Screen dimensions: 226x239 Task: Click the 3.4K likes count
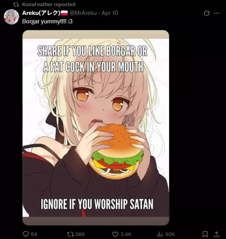(126, 234)
